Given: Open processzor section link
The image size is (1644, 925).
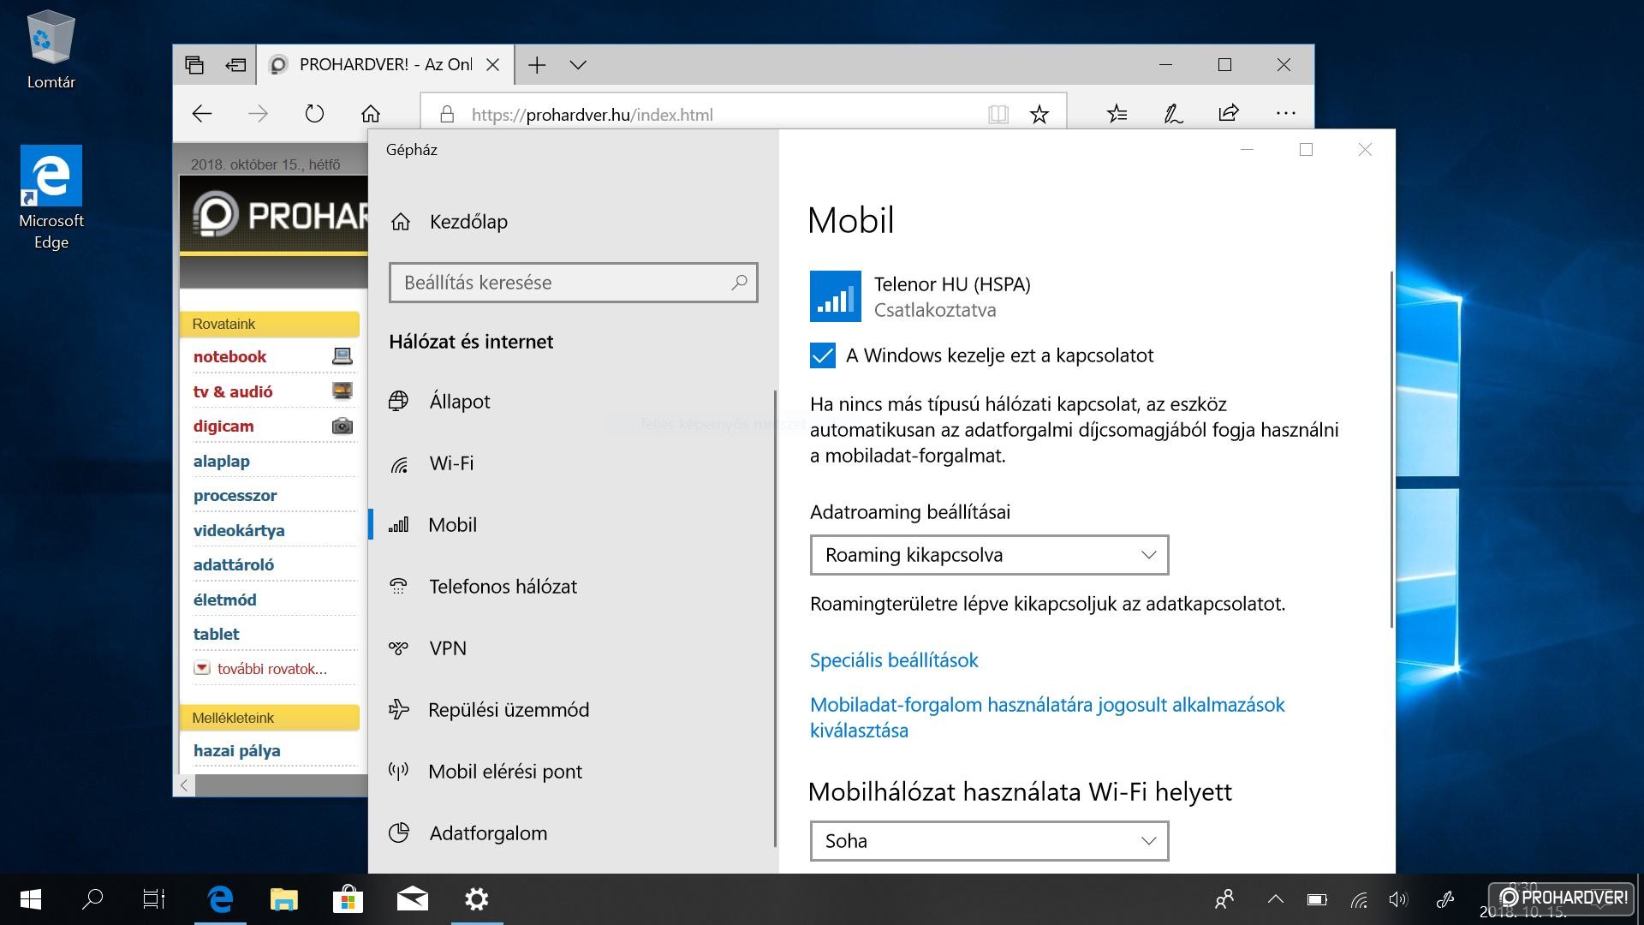Looking at the screenshot, I should tap(235, 495).
